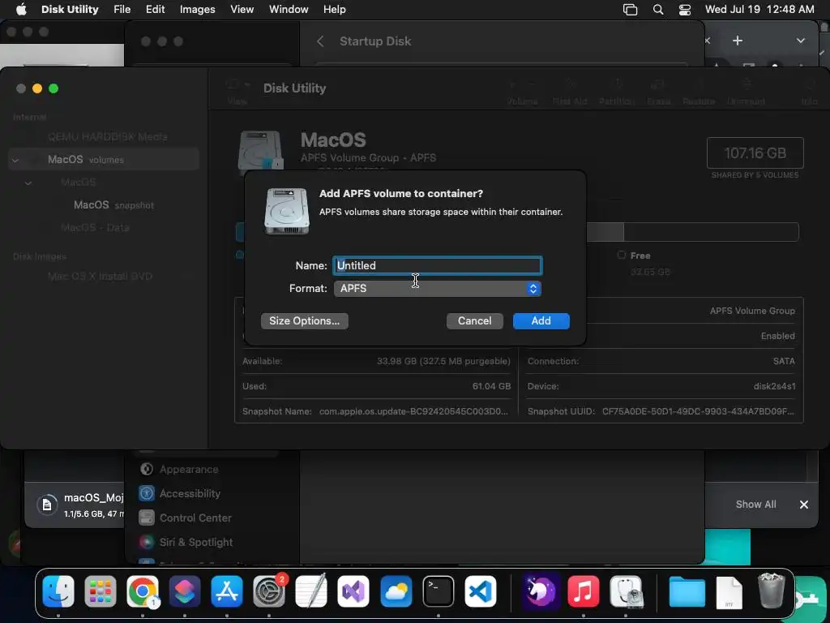Open the Images menu
830x623 pixels.
pos(198,9)
